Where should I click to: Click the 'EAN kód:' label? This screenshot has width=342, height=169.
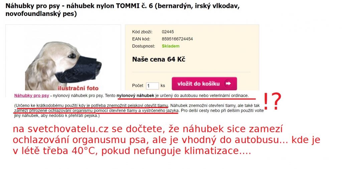(141, 39)
